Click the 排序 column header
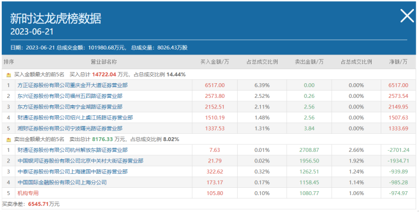 8,62
